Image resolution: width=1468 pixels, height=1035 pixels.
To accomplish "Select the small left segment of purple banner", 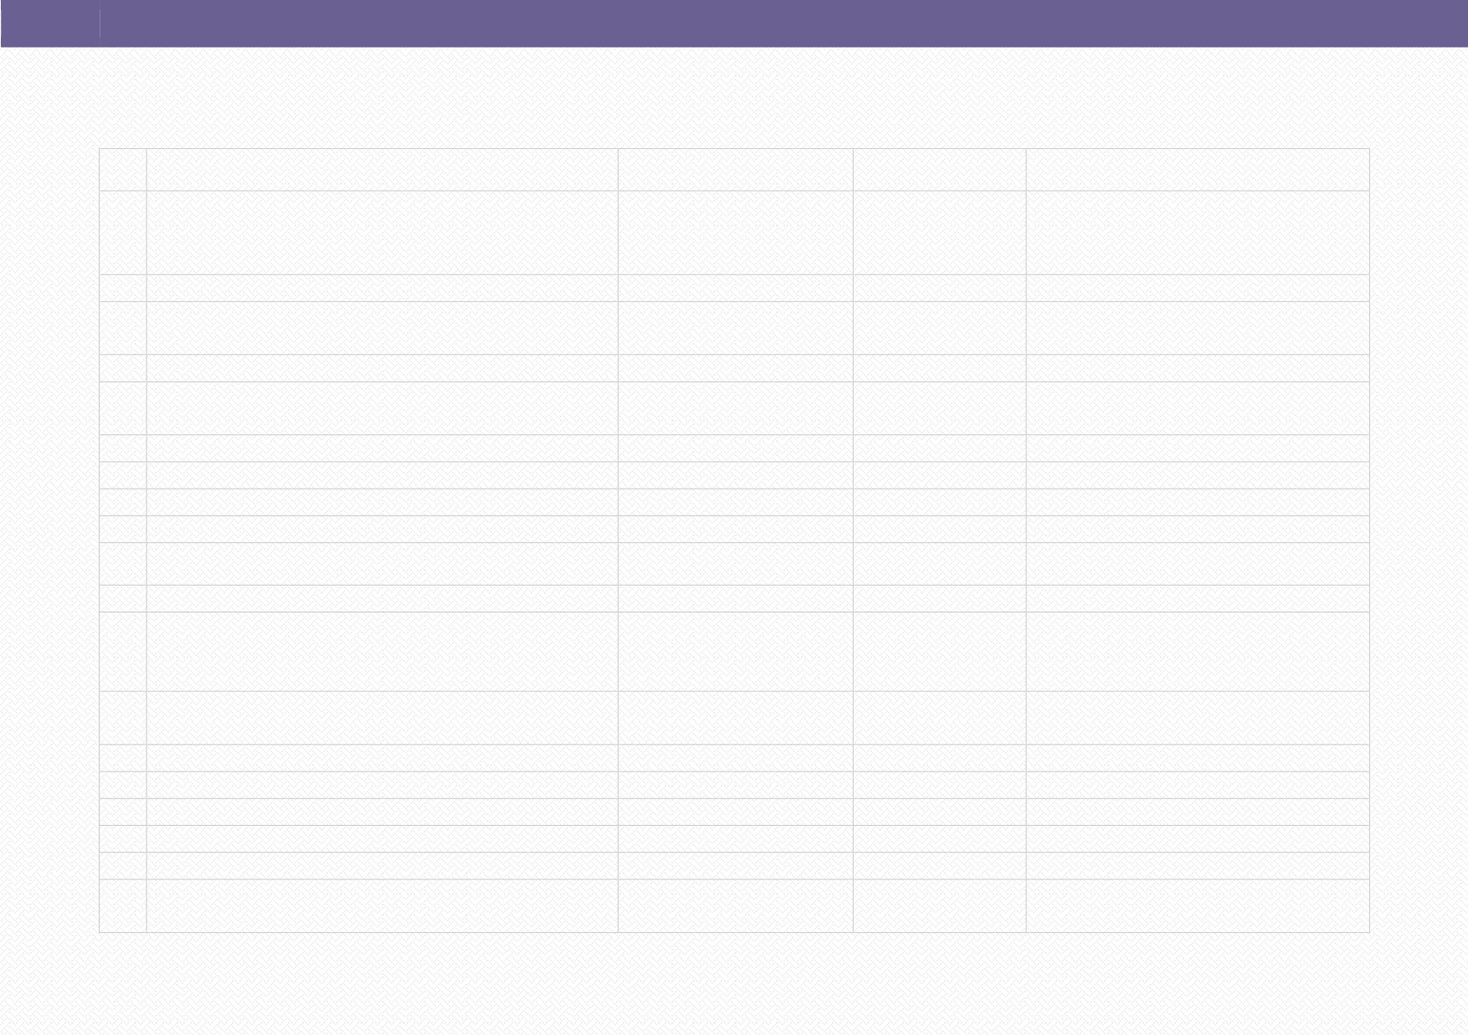I will click(x=50, y=23).
